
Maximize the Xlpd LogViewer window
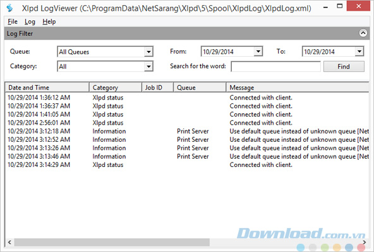coord(339,6)
